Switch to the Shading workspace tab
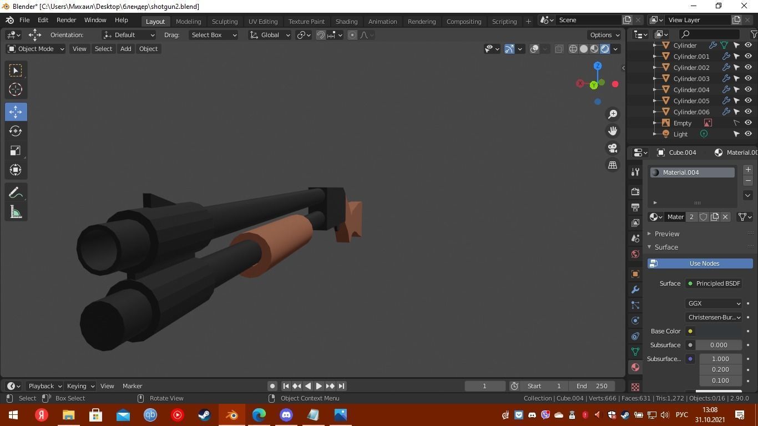The image size is (758, 426). [346, 21]
